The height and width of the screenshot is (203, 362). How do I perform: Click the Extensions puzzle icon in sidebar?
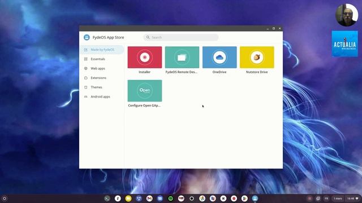(x=85, y=78)
